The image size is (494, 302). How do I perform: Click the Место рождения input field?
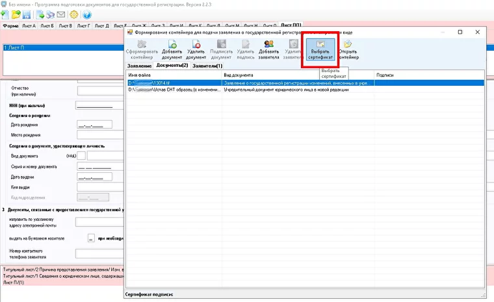click(x=100, y=135)
